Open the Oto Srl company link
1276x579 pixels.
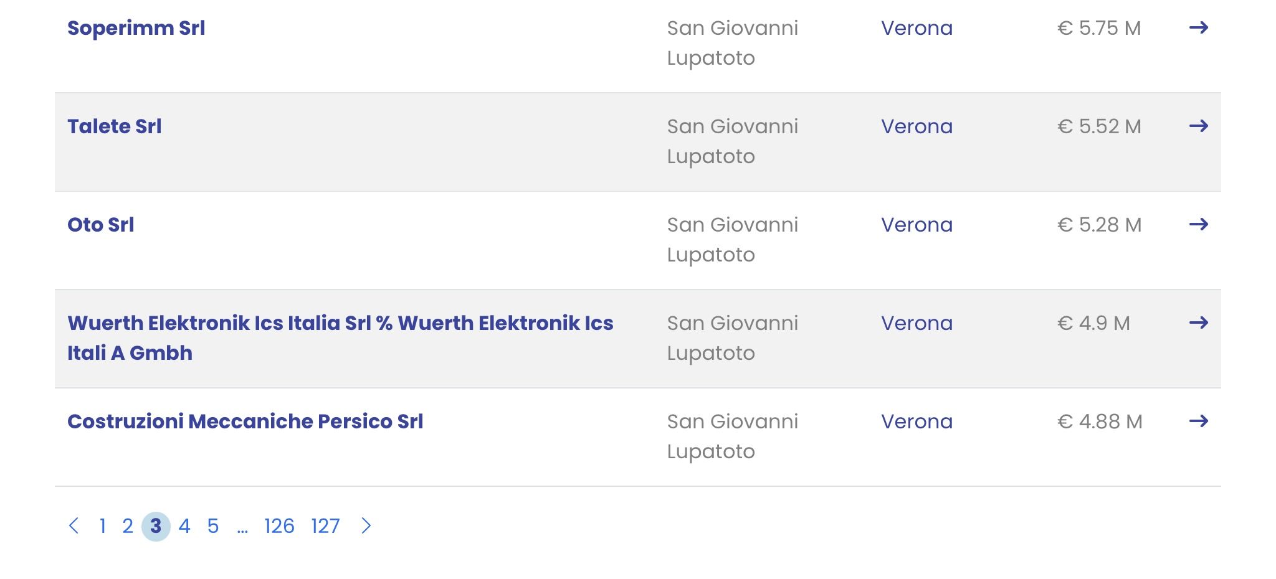coord(101,225)
